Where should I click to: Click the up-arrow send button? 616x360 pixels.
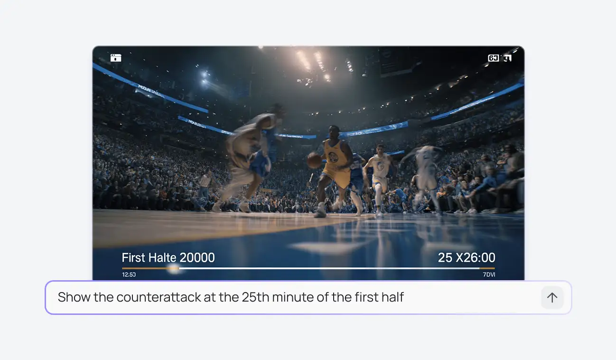(x=552, y=298)
